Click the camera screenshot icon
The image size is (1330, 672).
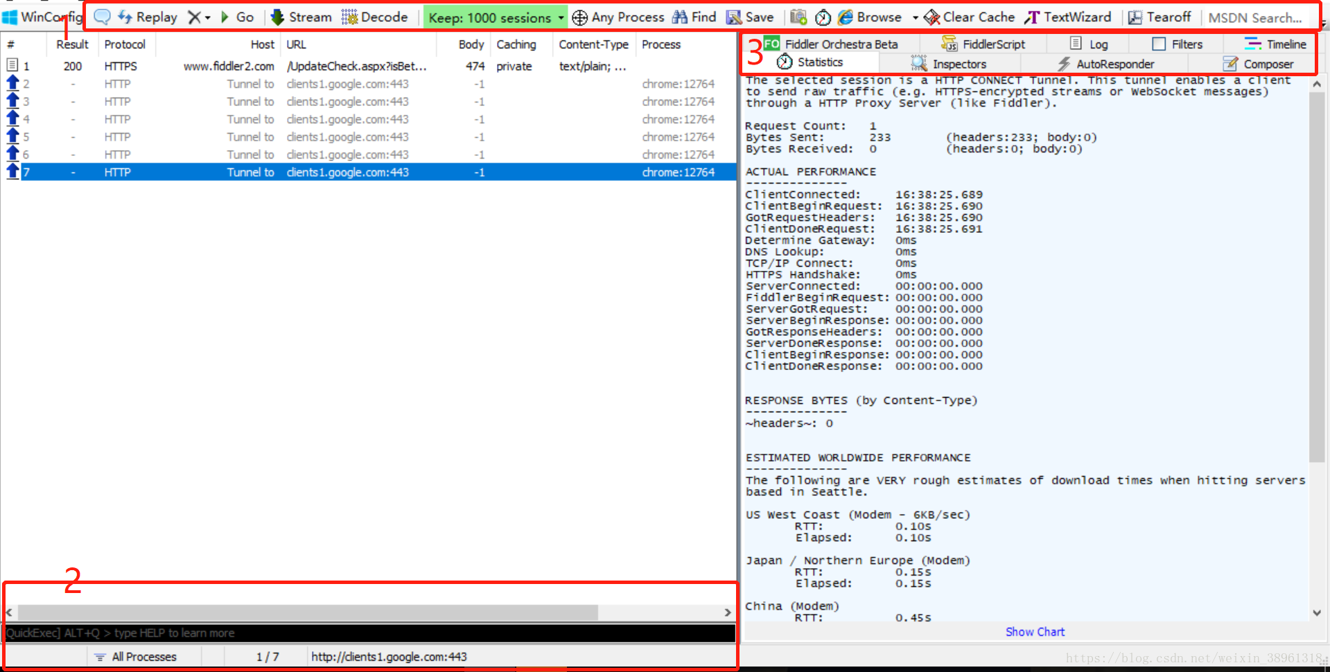click(798, 17)
